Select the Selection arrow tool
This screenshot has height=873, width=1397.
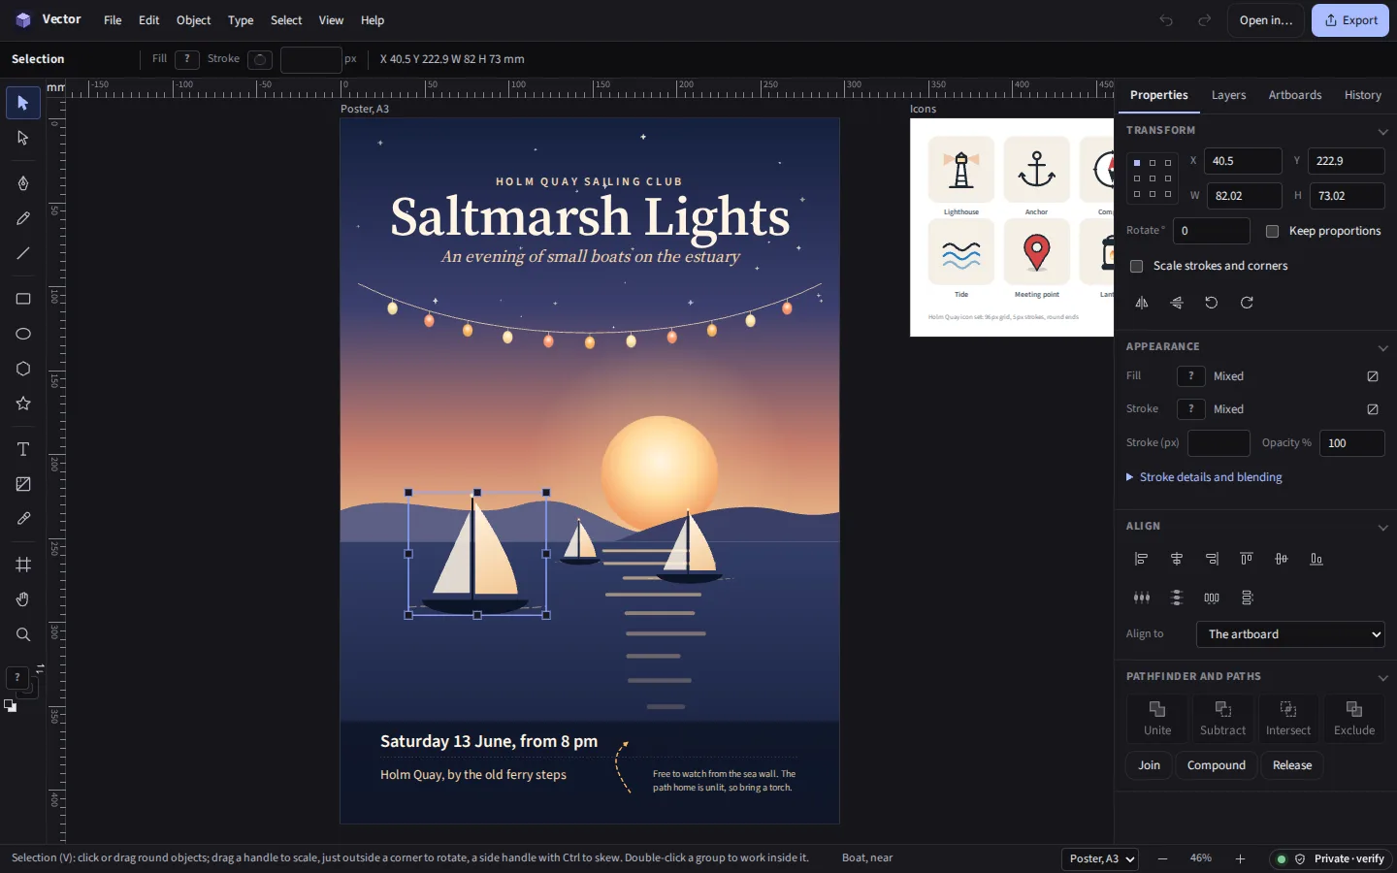pyautogui.click(x=23, y=103)
